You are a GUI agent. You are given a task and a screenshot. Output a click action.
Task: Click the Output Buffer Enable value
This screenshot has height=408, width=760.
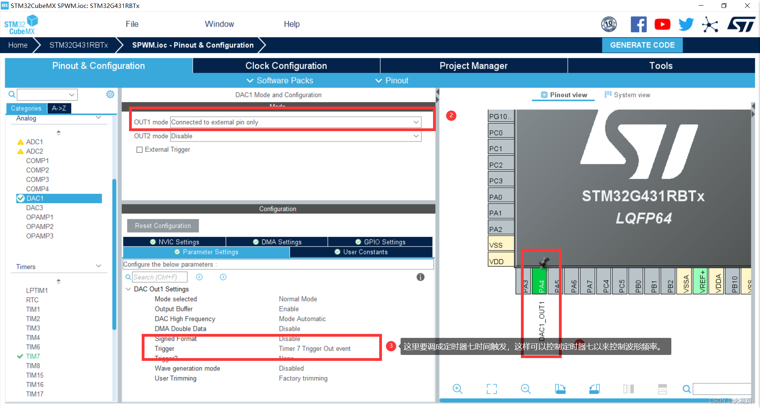(289, 309)
